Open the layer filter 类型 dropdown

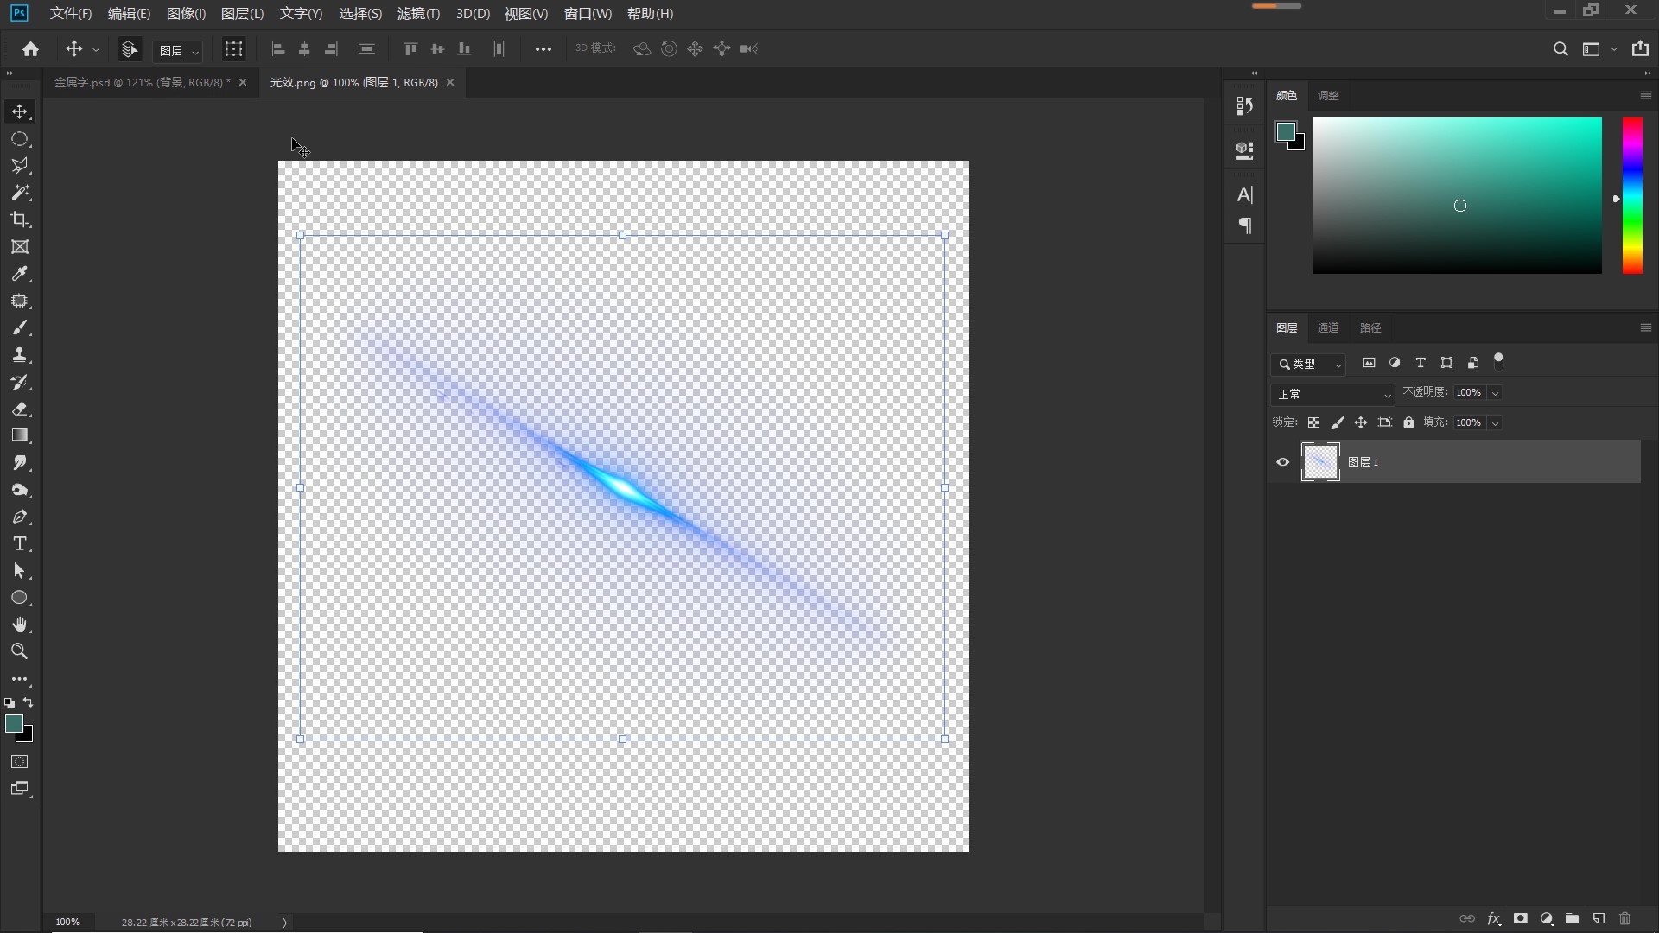coord(1310,364)
